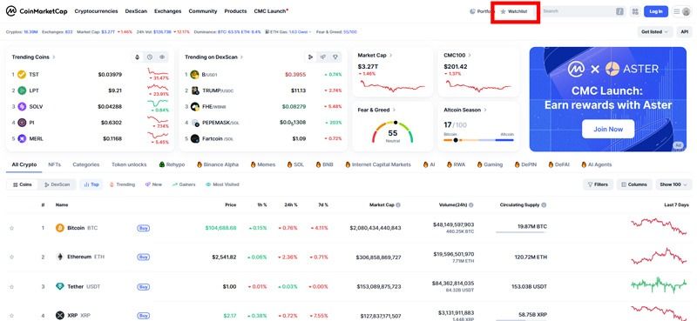Star Bitcoin to add to watchlist
Screen dimensions: 697x321
coord(12,228)
